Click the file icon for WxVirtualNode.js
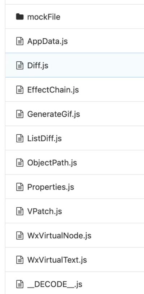Screen dimensions: 144x294 coord(20,236)
